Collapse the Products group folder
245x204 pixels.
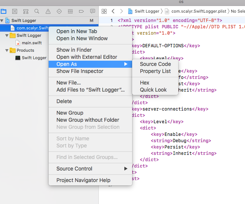coord(7,50)
